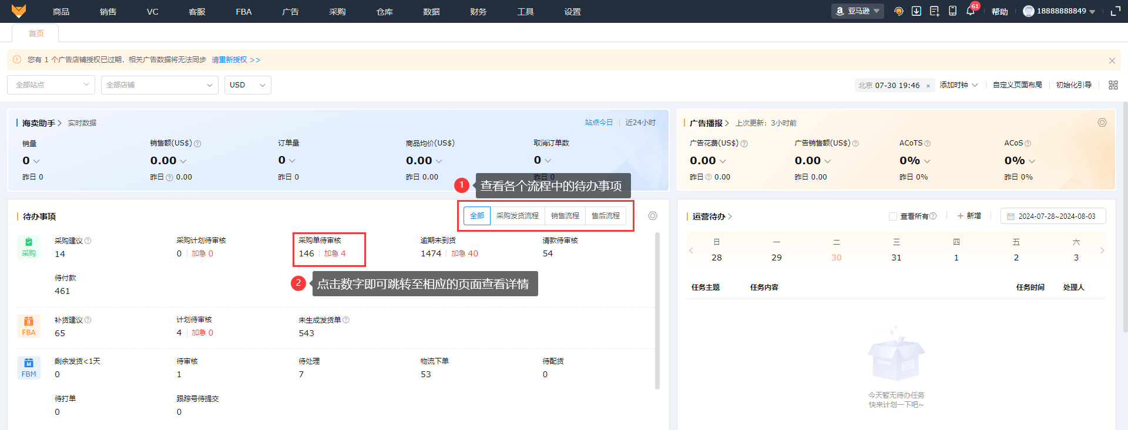Check the 查看所有 checkbox
The width and height of the screenshot is (1128, 430).
(x=893, y=216)
